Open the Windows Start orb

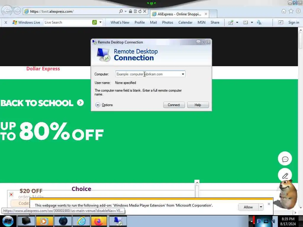coord(8,221)
